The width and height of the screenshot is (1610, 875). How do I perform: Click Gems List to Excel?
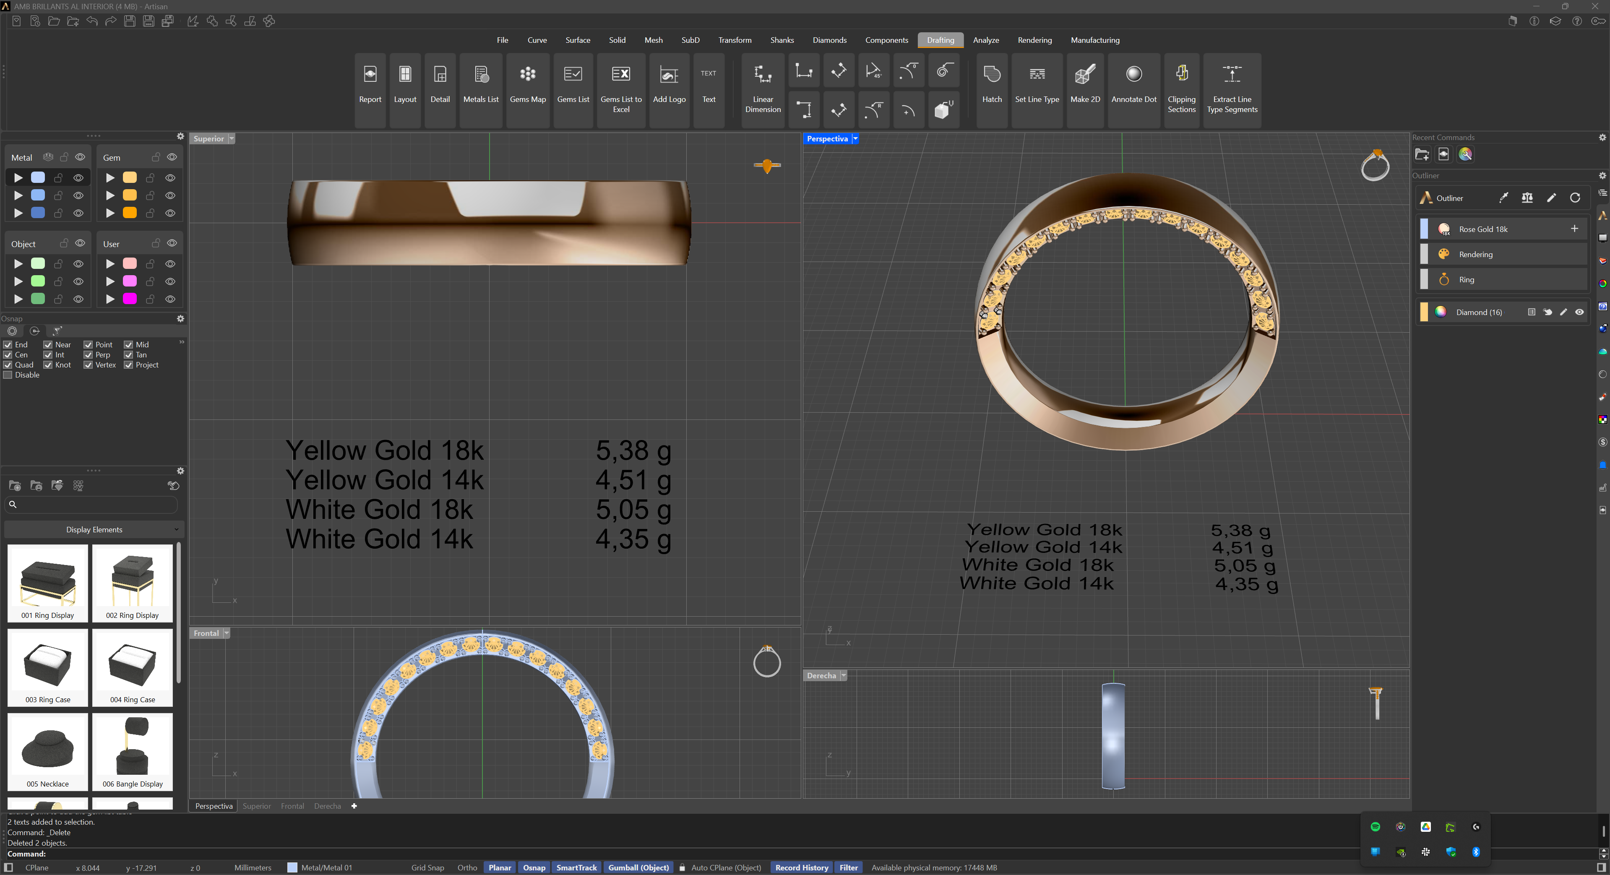tap(620, 88)
